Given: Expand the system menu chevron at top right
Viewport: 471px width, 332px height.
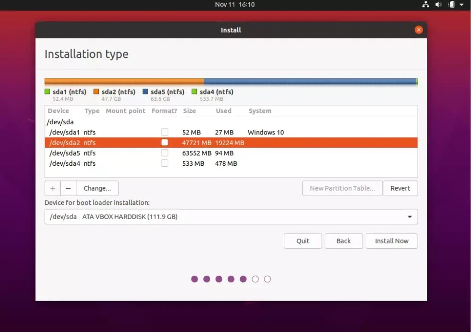Looking at the screenshot, I should 461,5.
